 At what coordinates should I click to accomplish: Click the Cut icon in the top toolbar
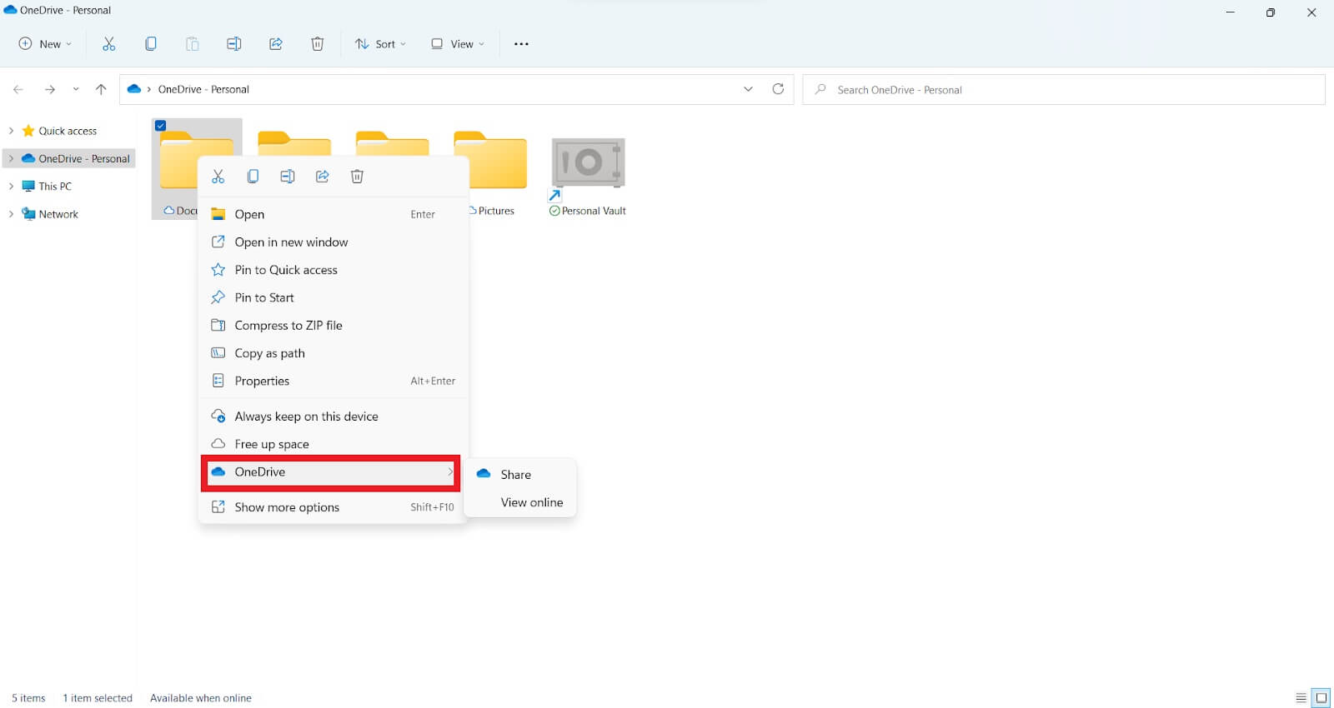pos(108,44)
